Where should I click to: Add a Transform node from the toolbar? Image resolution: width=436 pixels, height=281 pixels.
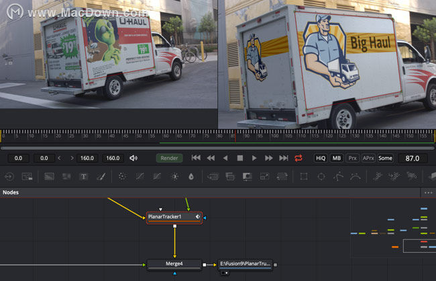(282, 176)
